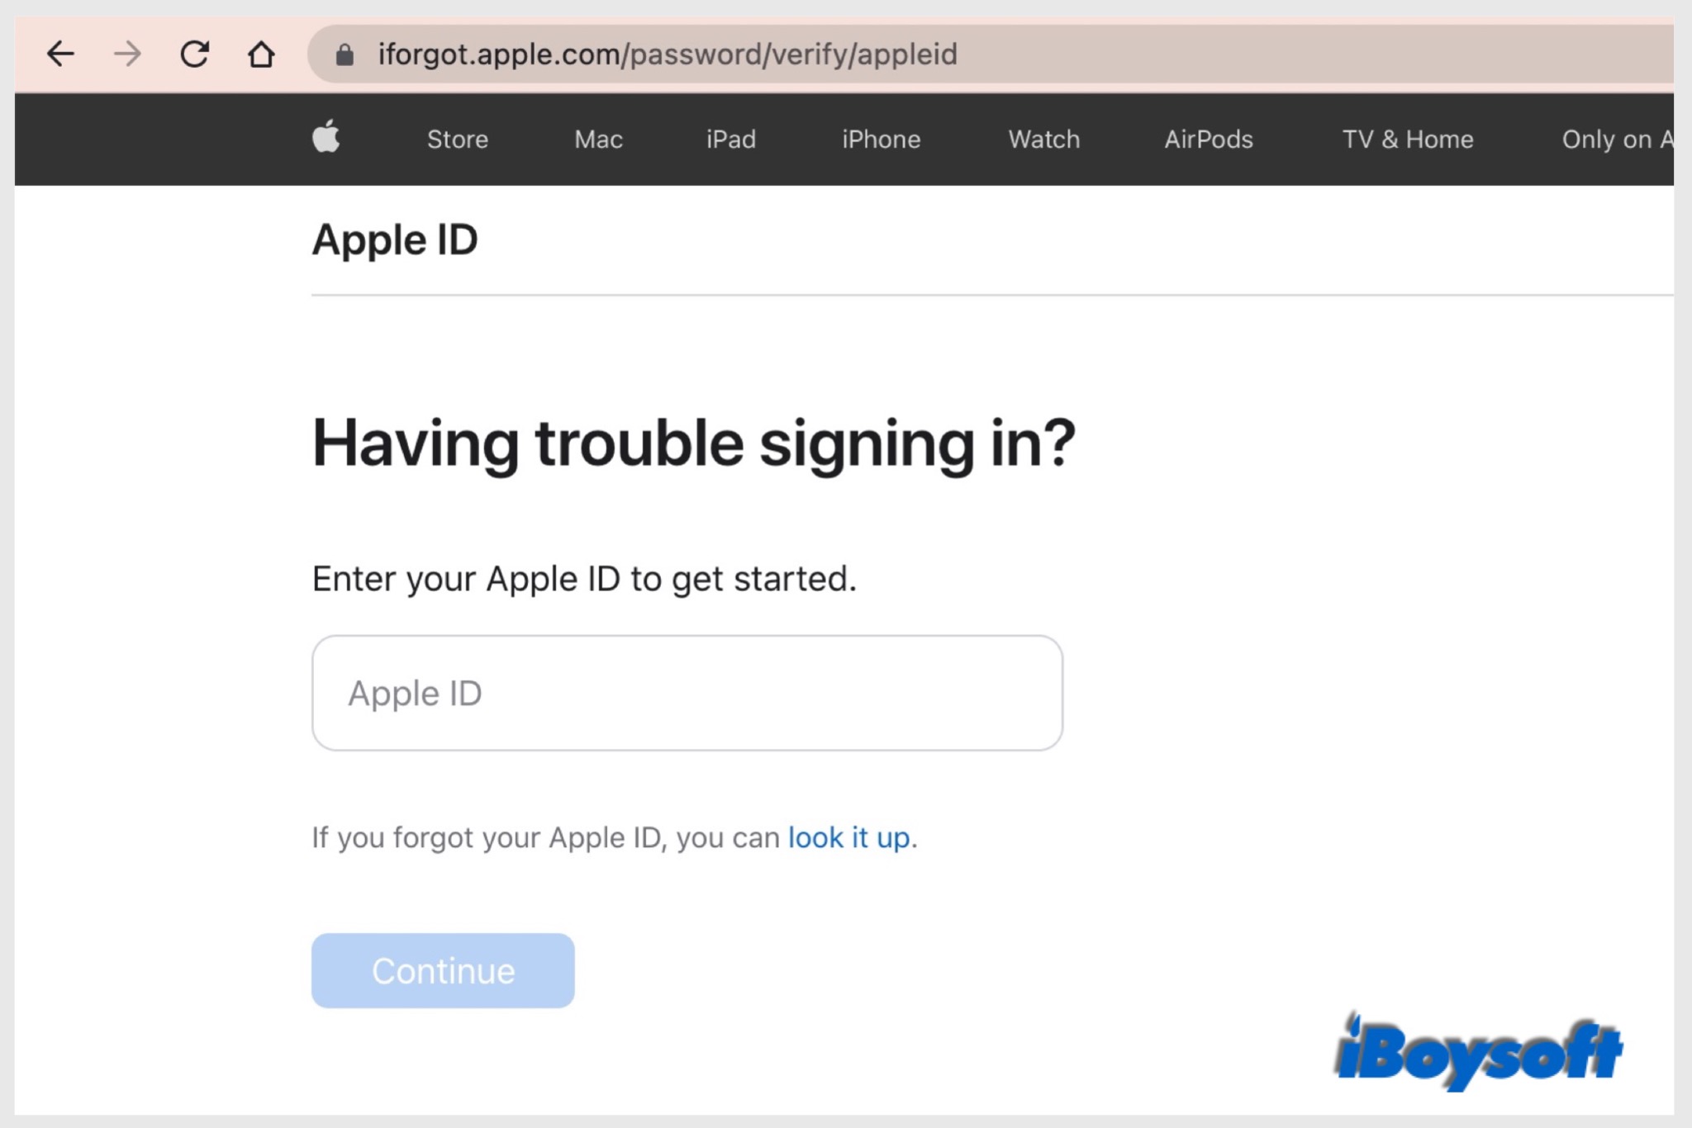This screenshot has height=1128, width=1692.
Task: Click the iPad menu item
Action: click(730, 140)
